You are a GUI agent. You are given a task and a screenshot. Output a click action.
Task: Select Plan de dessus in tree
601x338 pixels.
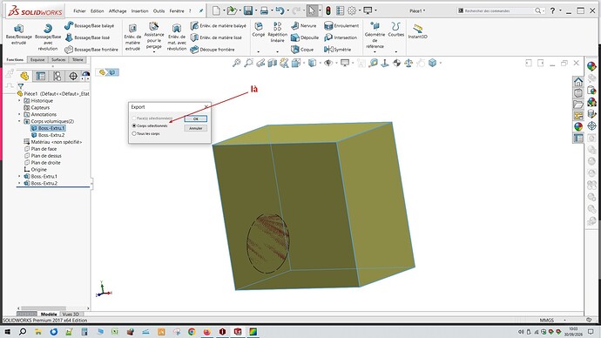43,156
